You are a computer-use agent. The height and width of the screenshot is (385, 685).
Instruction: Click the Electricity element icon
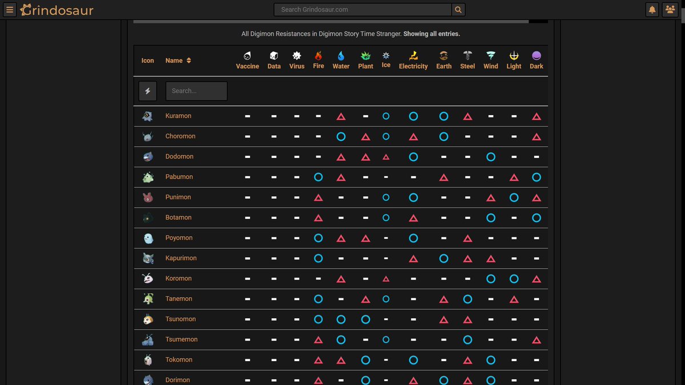click(x=413, y=55)
